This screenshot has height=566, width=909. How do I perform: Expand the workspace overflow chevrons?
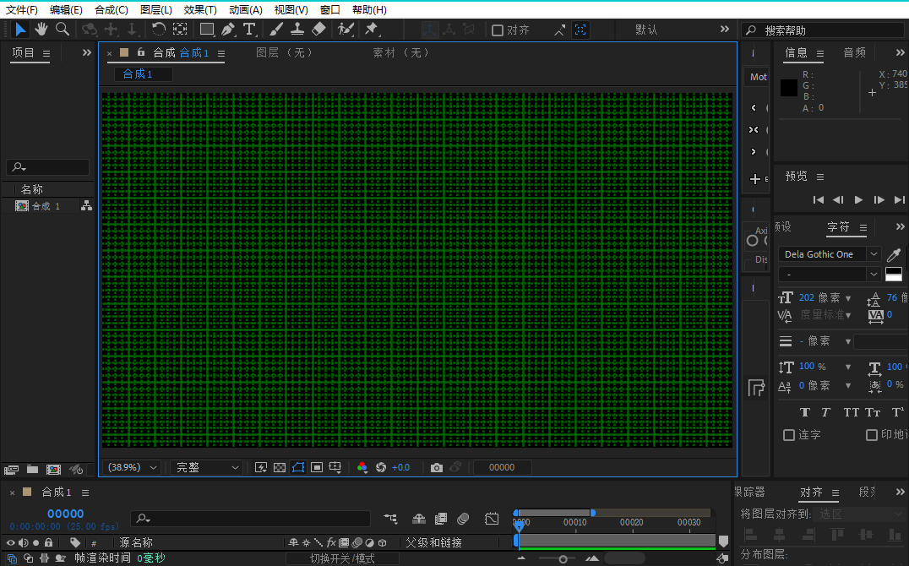click(725, 29)
